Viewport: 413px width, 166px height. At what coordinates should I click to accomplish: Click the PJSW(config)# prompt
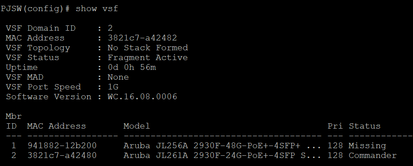[35, 8]
